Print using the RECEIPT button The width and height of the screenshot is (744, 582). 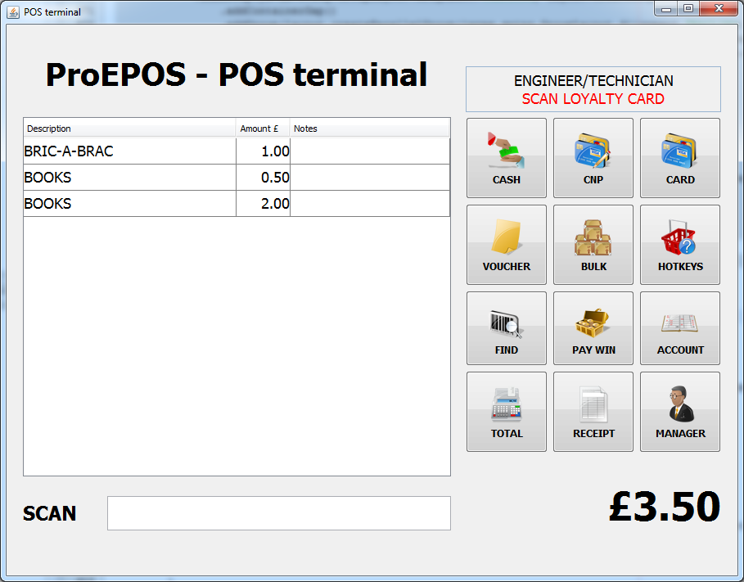(x=593, y=412)
